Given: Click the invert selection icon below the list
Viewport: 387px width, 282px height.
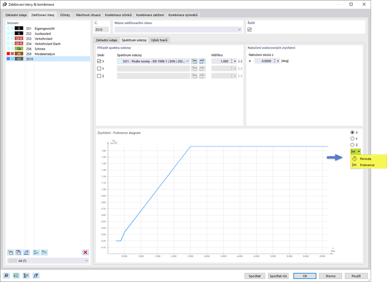Looking at the screenshot, I should click(44, 252).
